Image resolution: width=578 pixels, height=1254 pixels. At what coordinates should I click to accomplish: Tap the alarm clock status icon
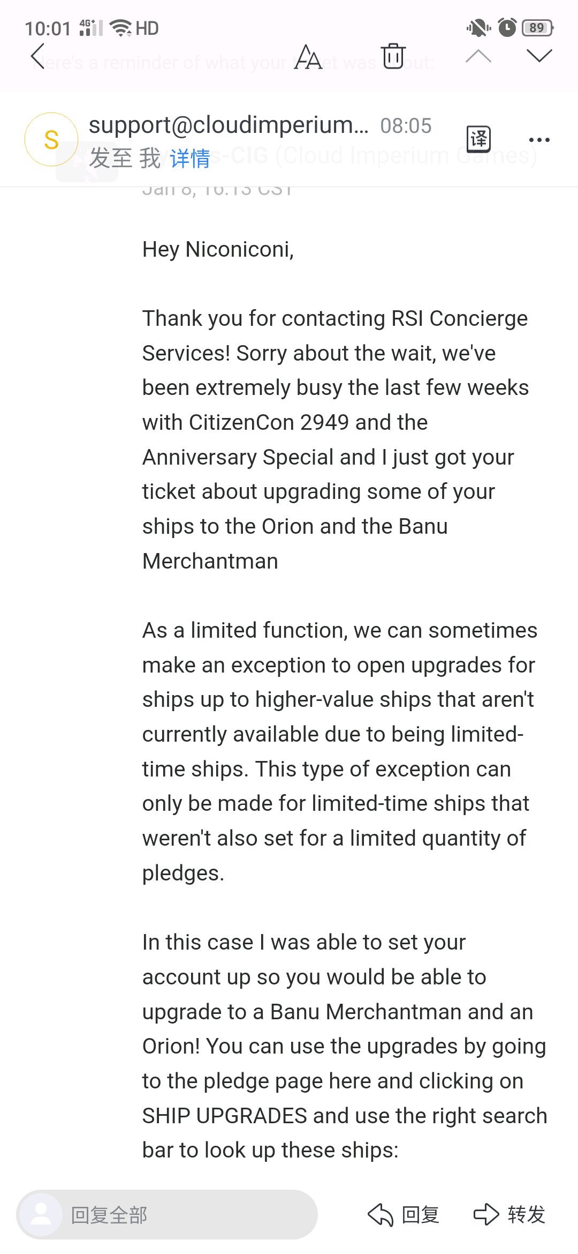507,27
